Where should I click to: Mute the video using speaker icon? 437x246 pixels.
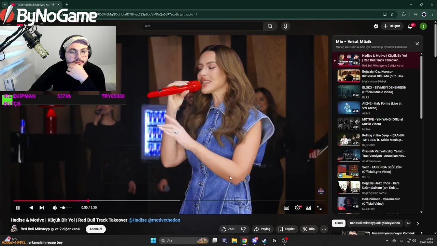pyautogui.click(x=55, y=207)
